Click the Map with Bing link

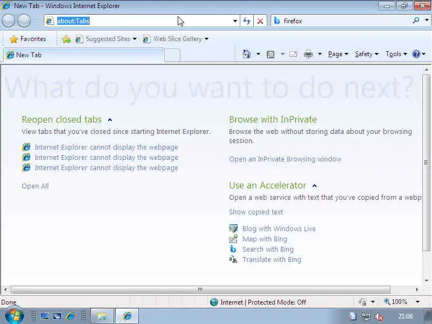click(265, 239)
